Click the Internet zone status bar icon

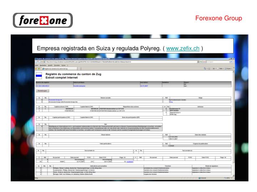tap(200, 178)
